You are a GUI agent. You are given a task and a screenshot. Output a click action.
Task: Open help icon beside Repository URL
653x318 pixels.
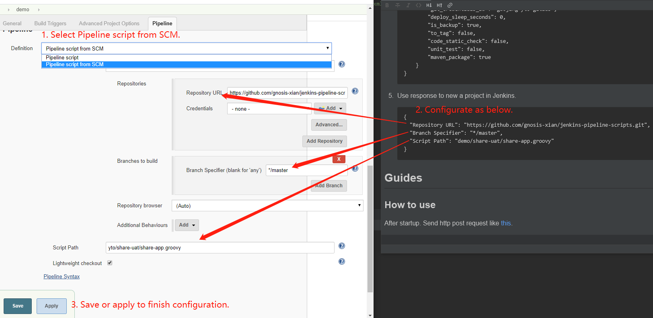355,91
